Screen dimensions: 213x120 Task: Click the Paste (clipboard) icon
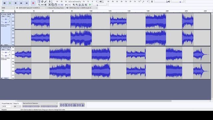[x=56, y=5]
